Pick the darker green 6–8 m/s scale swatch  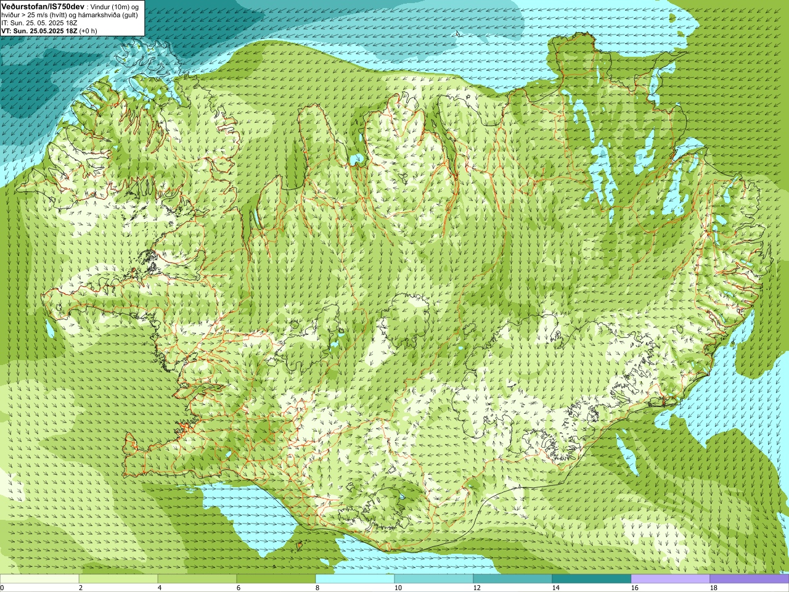[x=276, y=579]
